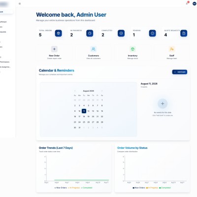197x197 pixels.
Task: Go to previous month in calendar
Action: point(75,91)
